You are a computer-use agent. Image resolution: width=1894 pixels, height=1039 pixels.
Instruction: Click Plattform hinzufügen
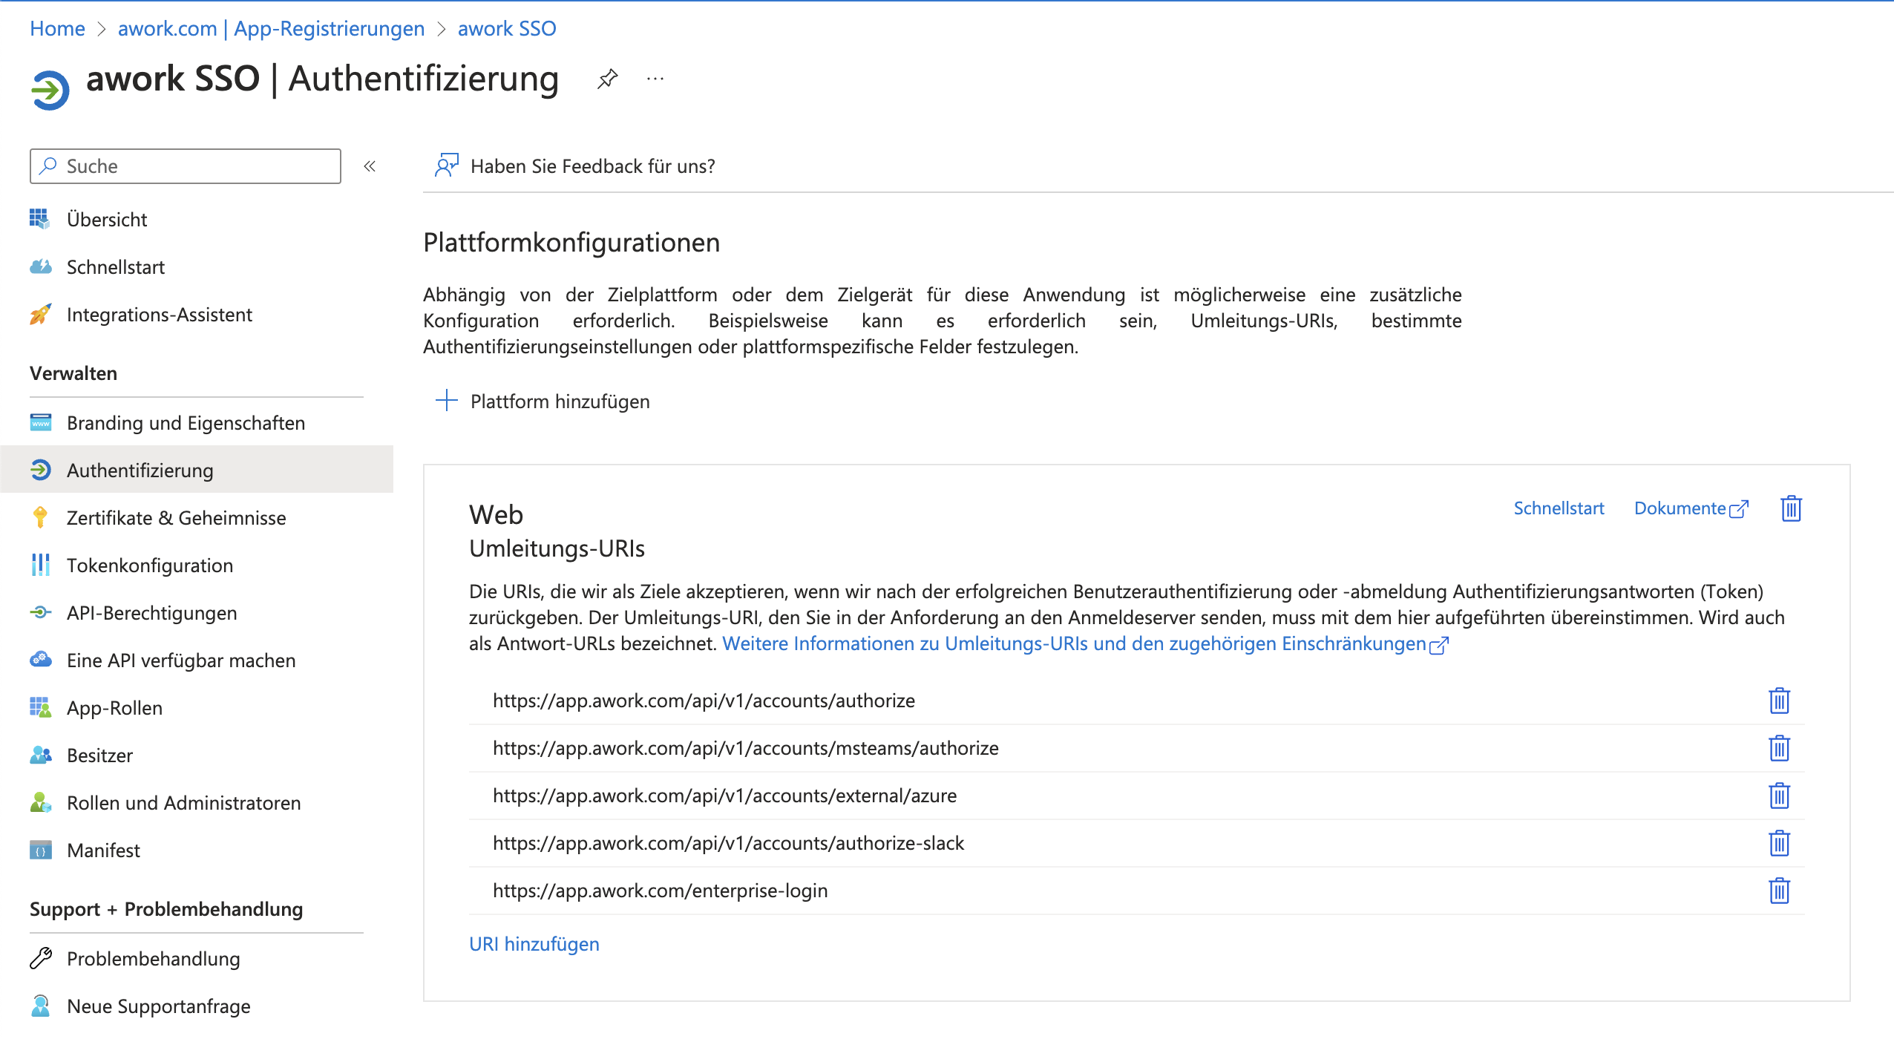click(x=560, y=401)
